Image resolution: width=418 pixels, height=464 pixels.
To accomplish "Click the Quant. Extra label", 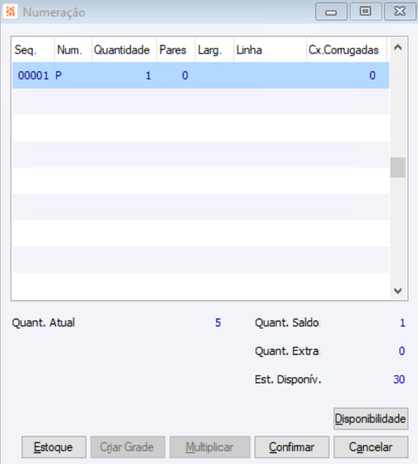I will point(287,351).
